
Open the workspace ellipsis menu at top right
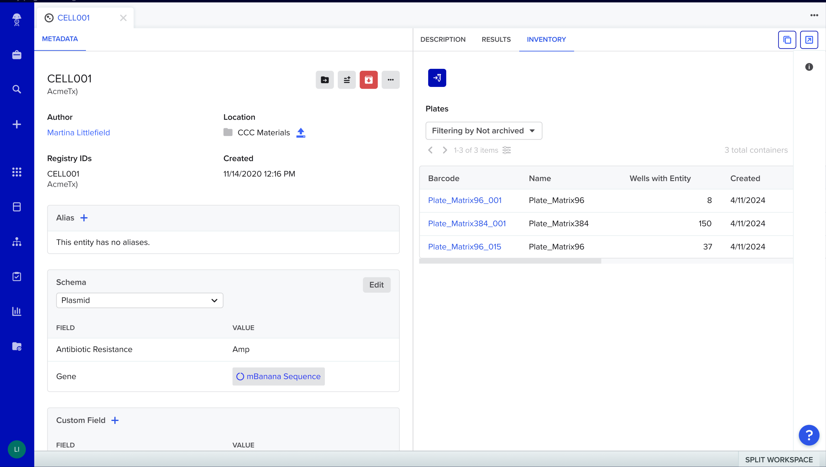coord(814,15)
